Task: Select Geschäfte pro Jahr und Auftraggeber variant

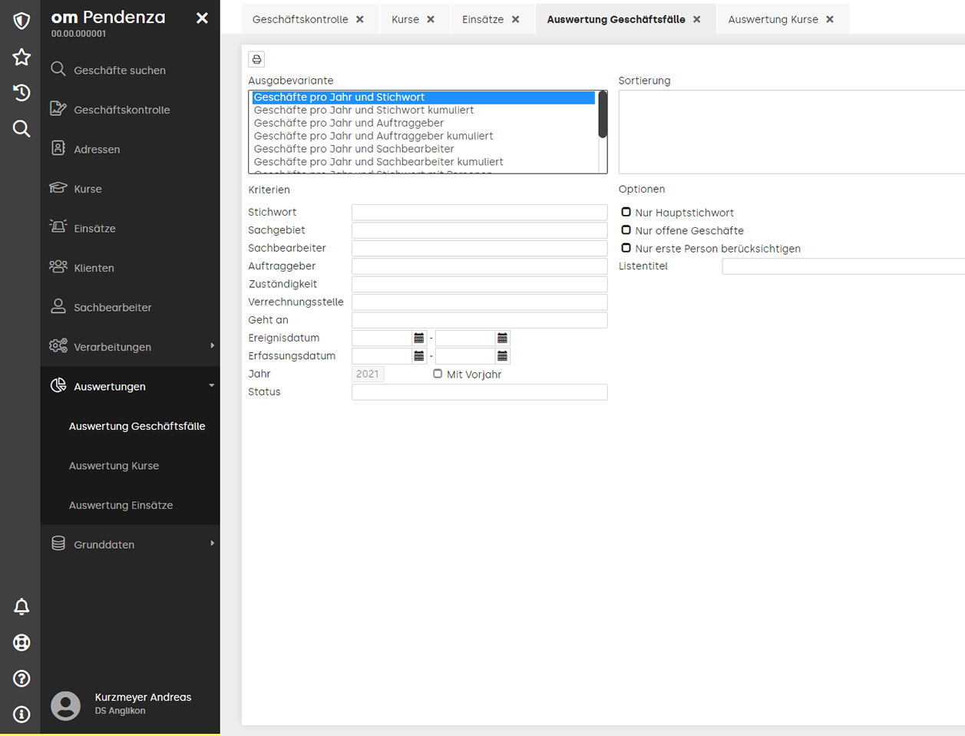Action: [x=349, y=123]
